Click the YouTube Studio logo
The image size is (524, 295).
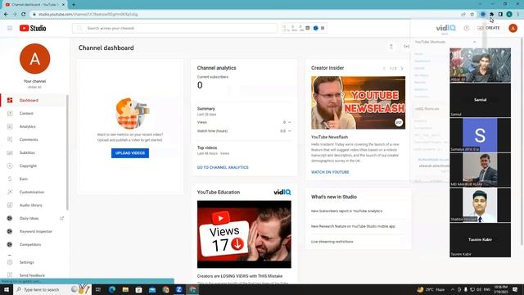(x=33, y=28)
